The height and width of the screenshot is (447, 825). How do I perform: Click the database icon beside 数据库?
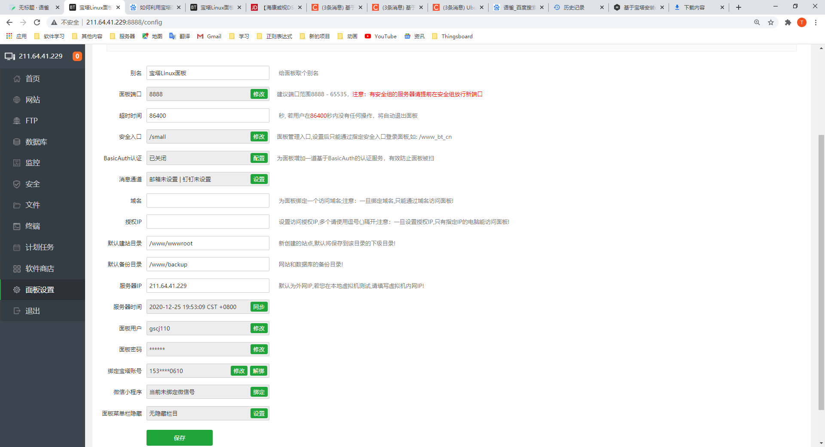[17, 142]
